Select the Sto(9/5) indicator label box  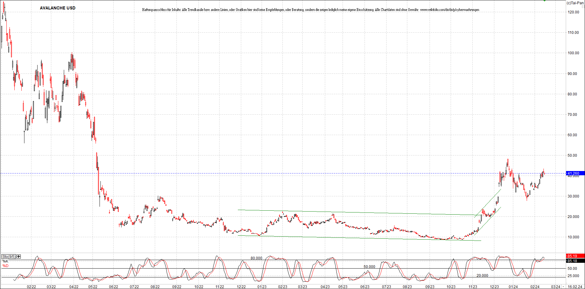pos(9,256)
